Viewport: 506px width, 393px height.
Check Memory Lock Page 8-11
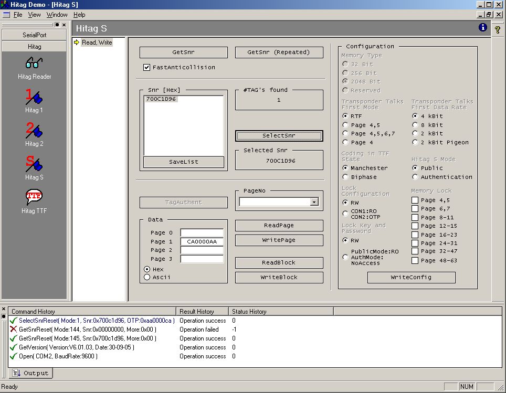click(x=415, y=217)
